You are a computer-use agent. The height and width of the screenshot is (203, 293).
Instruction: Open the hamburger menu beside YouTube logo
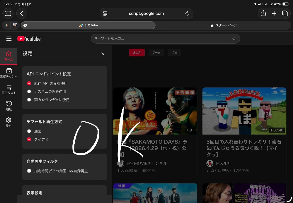click(9, 39)
